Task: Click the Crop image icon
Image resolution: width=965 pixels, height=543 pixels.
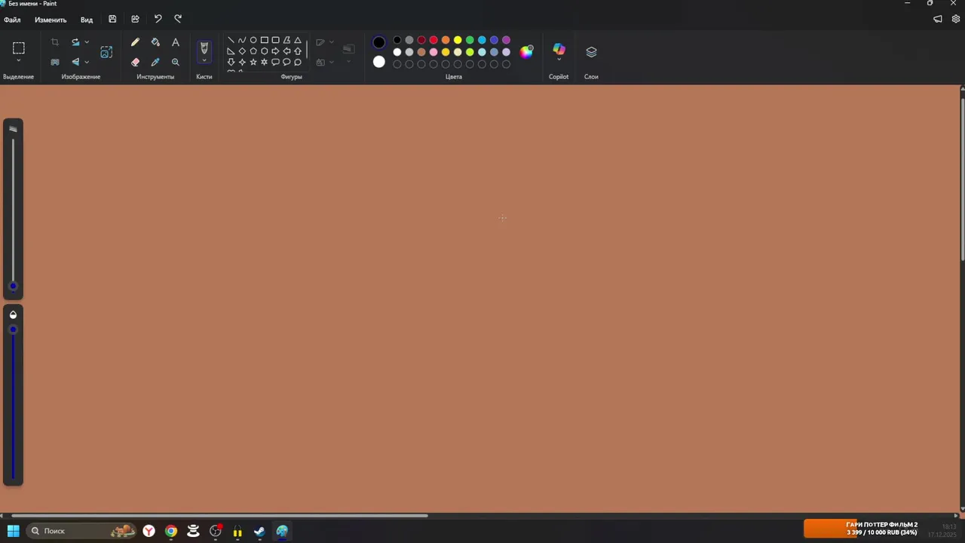Action: pyautogui.click(x=55, y=42)
